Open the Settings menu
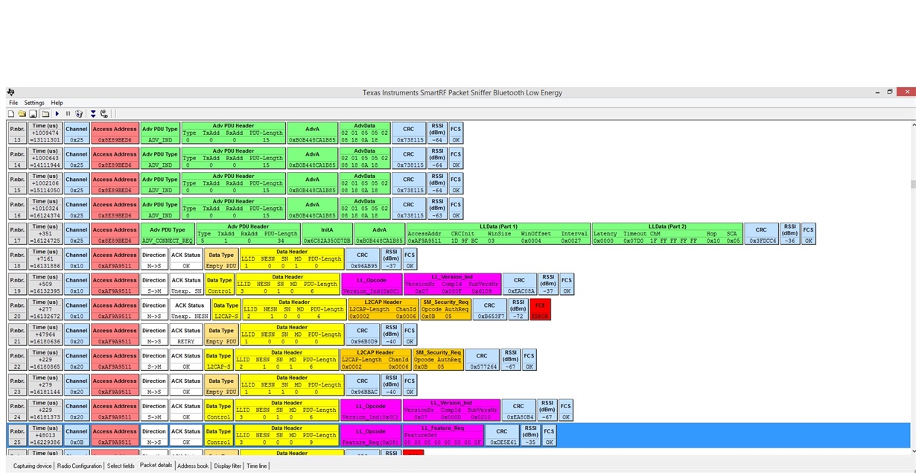916x473 pixels. pyautogui.click(x=34, y=103)
